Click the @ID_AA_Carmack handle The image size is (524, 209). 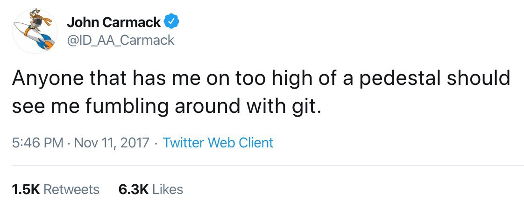pyautogui.click(x=120, y=40)
